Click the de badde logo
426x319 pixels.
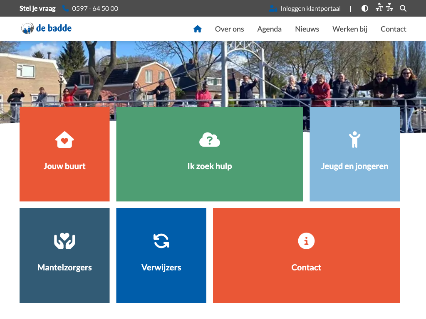(47, 28)
